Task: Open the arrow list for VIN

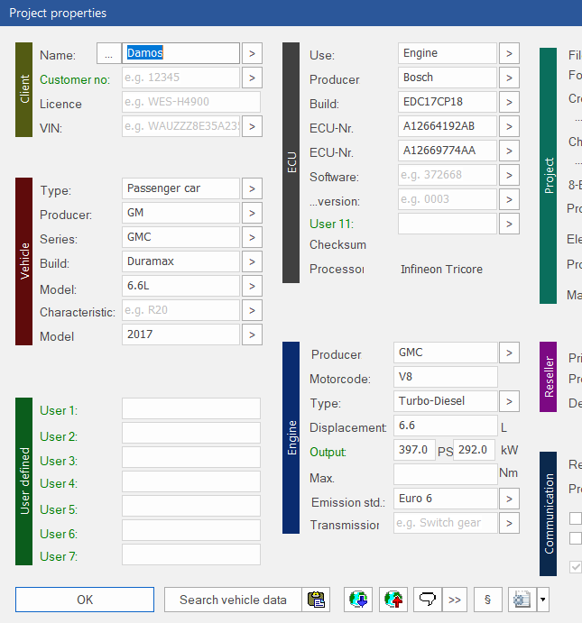Action: click(x=252, y=126)
